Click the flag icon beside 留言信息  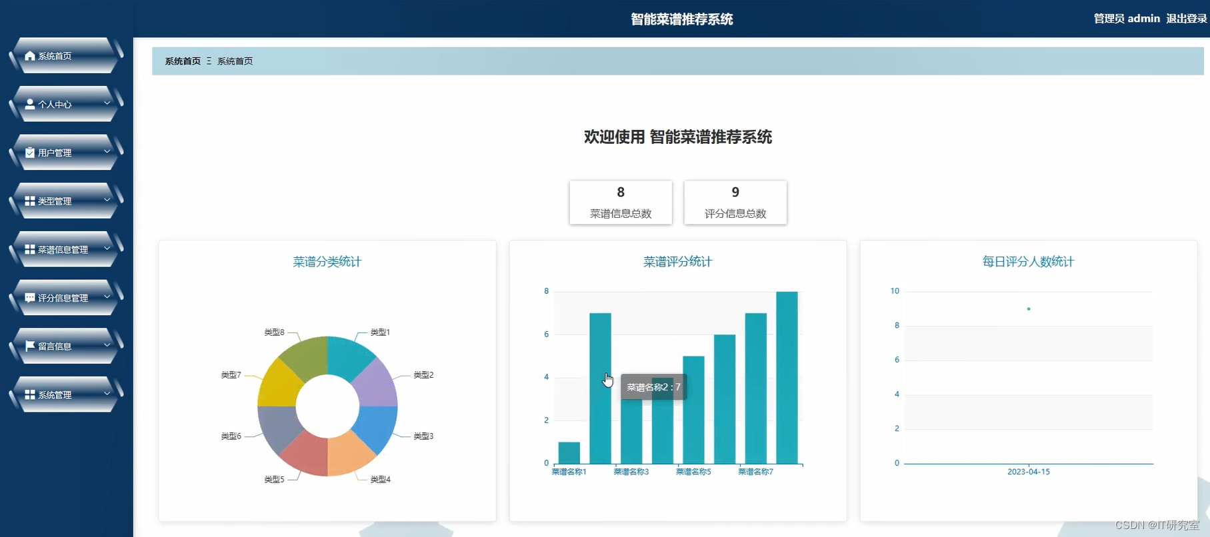point(30,346)
